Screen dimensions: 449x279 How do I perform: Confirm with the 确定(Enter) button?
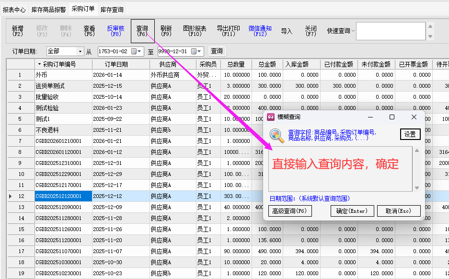coord(351,211)
